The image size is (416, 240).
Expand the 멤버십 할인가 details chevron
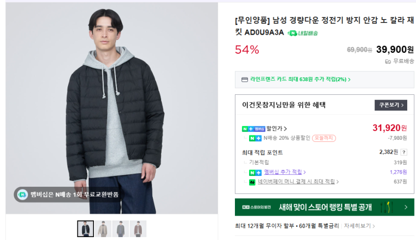point(285,129)
